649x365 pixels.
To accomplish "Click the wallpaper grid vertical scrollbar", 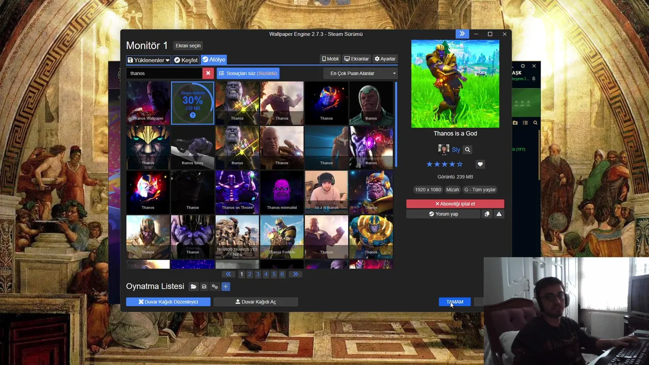I will click(x=396, y=124).
